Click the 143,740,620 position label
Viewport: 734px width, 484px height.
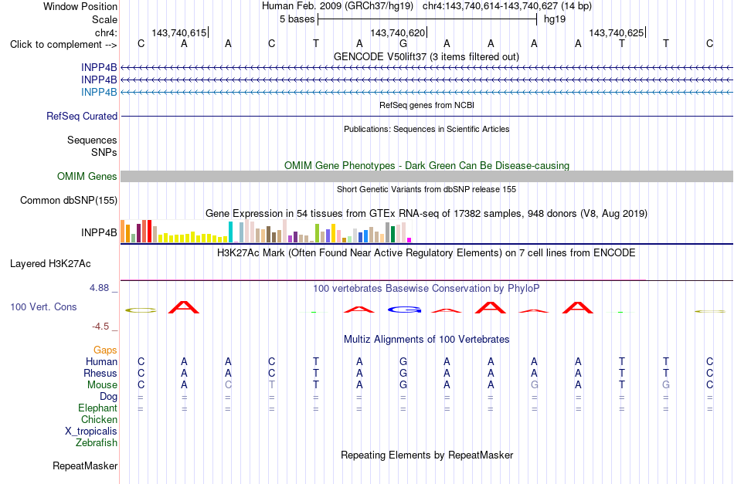(x=398, y=32)
